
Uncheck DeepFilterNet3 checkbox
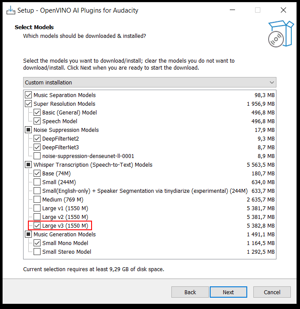click(x=37, y=147)
